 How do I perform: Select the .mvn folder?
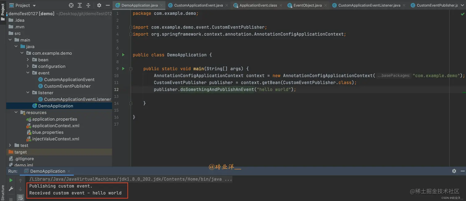59,27
